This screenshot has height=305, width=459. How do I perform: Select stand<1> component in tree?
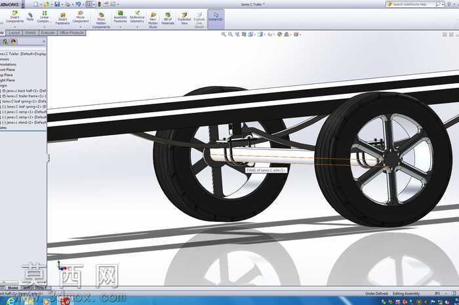[24, 123]
